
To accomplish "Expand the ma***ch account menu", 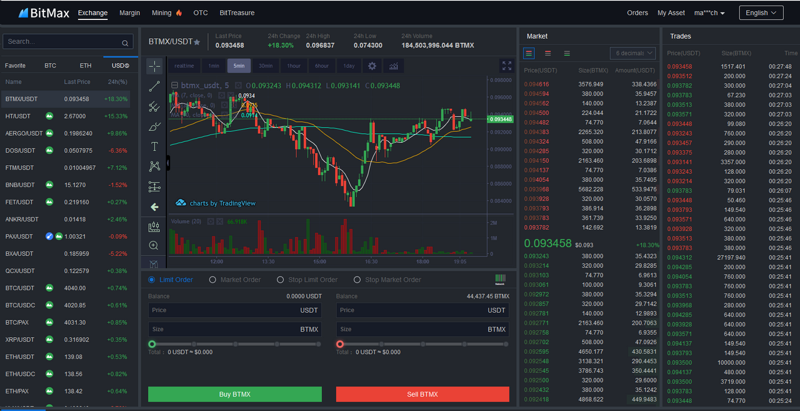I will [709, 13].
